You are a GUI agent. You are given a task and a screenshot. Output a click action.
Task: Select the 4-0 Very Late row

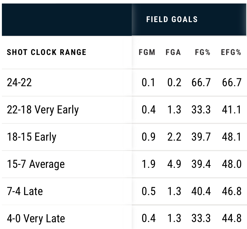pos(36,218)
